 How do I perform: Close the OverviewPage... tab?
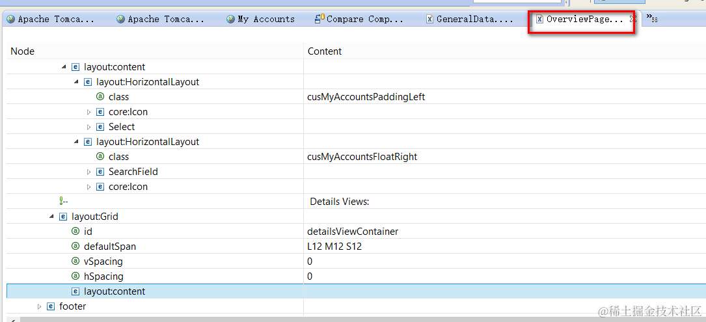click(x=632, y=19)
